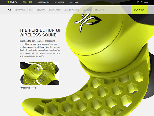154x116 pixels.
Task: Click the Buy Now button
Action: pyautogui.click(x=139, y=10)
